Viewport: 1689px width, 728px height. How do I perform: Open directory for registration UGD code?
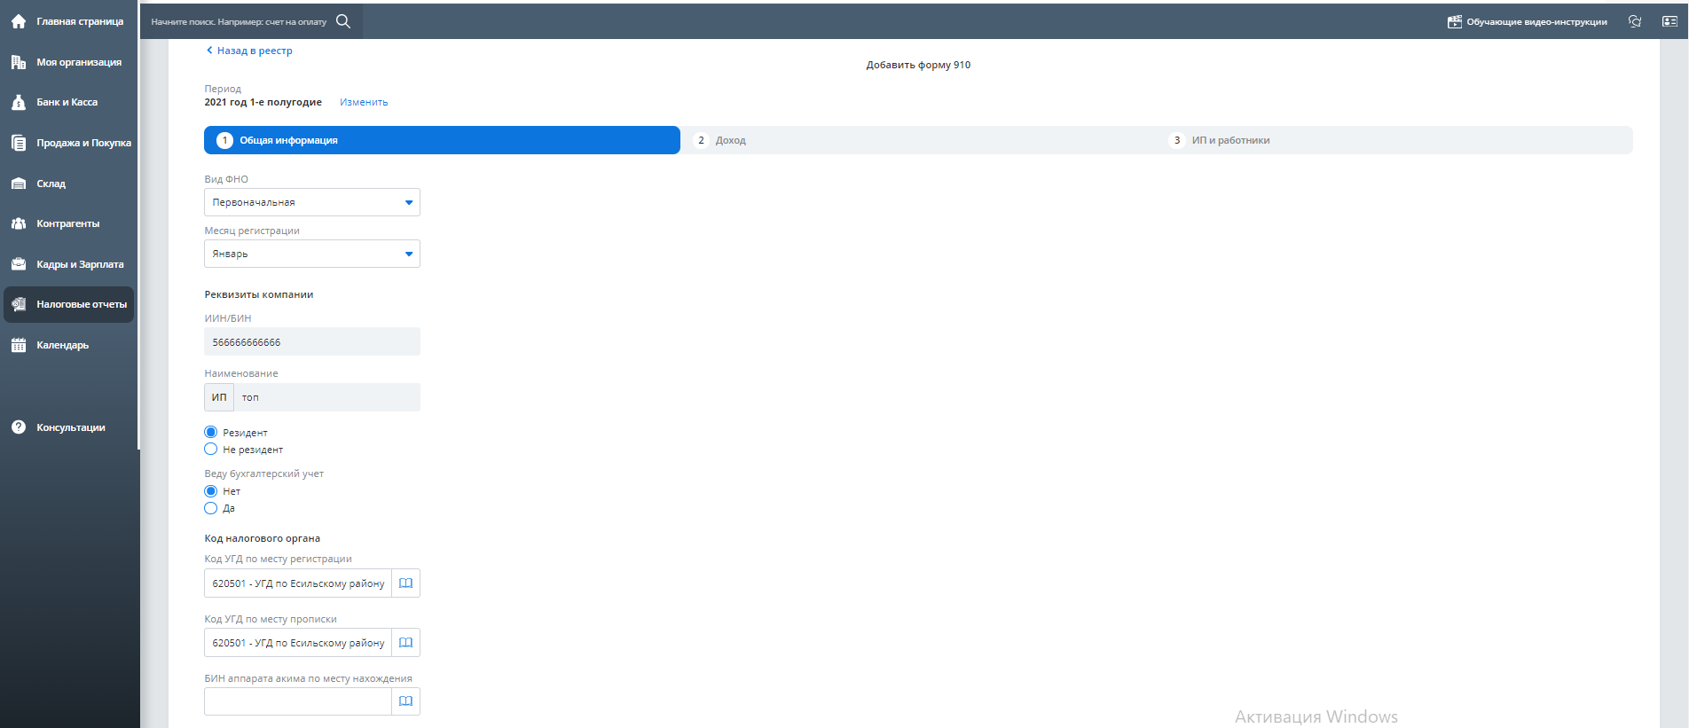[405, 583]
